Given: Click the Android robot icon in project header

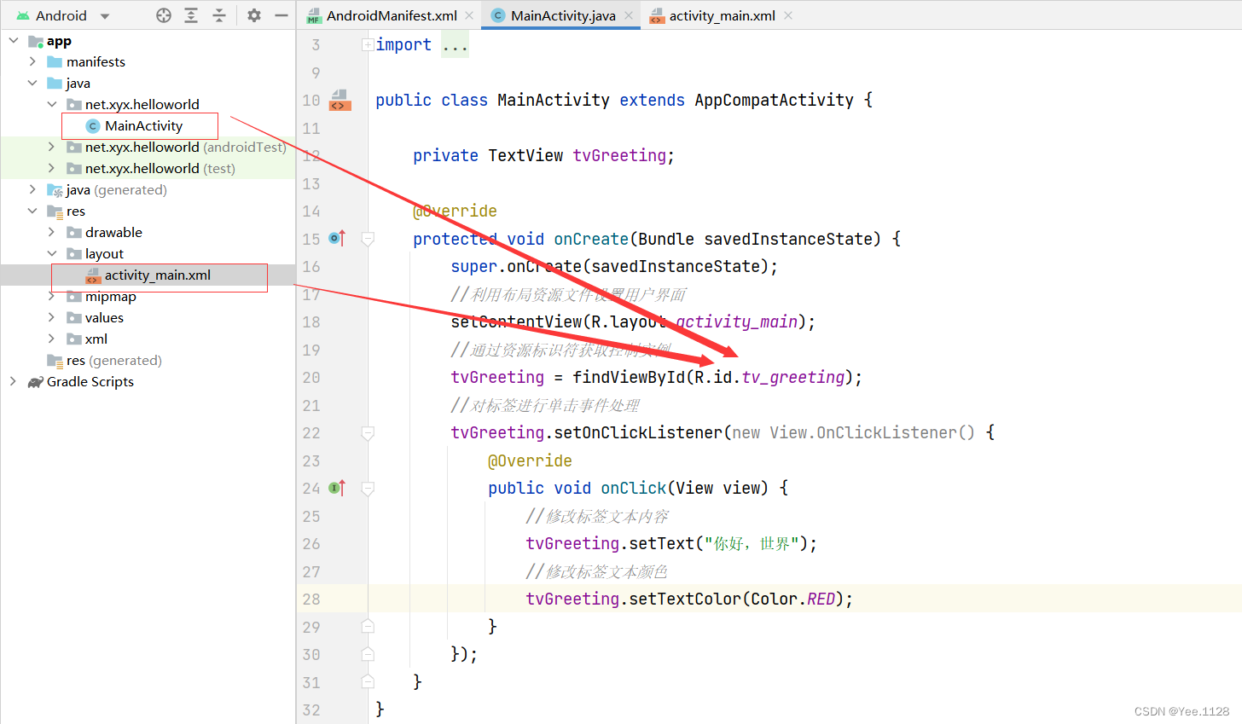Looking at the screenshot, I should pyautogui.click(x=23, y=15).
